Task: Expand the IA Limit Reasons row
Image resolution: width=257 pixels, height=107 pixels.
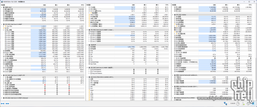Action: [x=89, y=70]
